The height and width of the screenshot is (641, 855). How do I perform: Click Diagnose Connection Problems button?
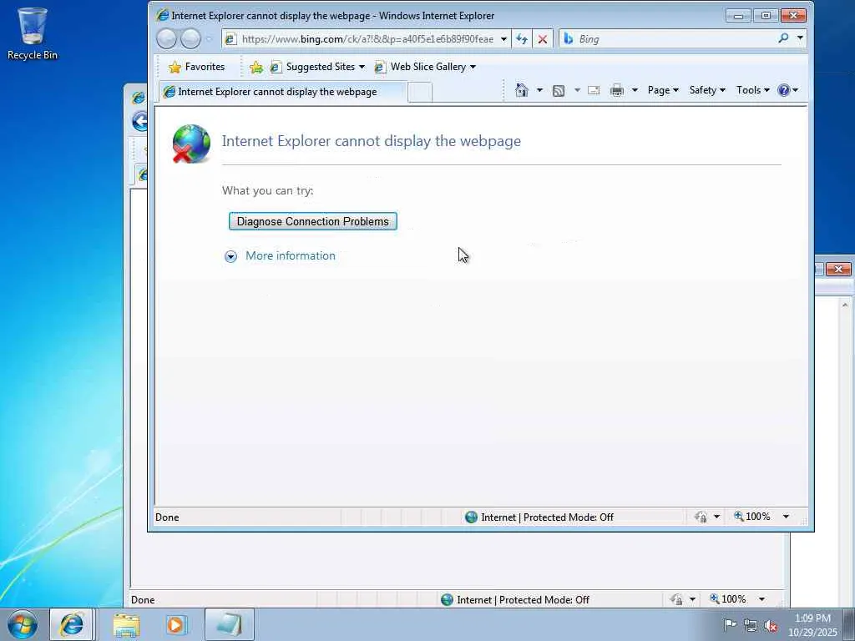click(312, 221)
